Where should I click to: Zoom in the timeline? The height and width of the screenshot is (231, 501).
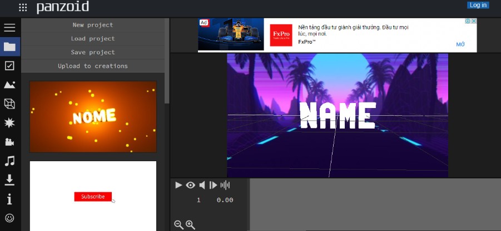(190, 225)
